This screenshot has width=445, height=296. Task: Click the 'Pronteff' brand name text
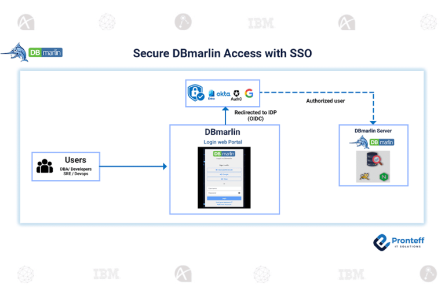pos(408,240)
